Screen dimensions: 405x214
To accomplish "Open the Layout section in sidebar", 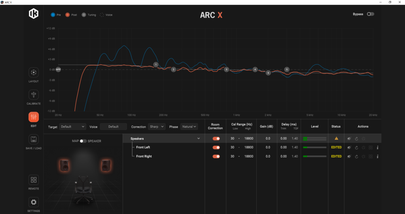I will 34,73.
